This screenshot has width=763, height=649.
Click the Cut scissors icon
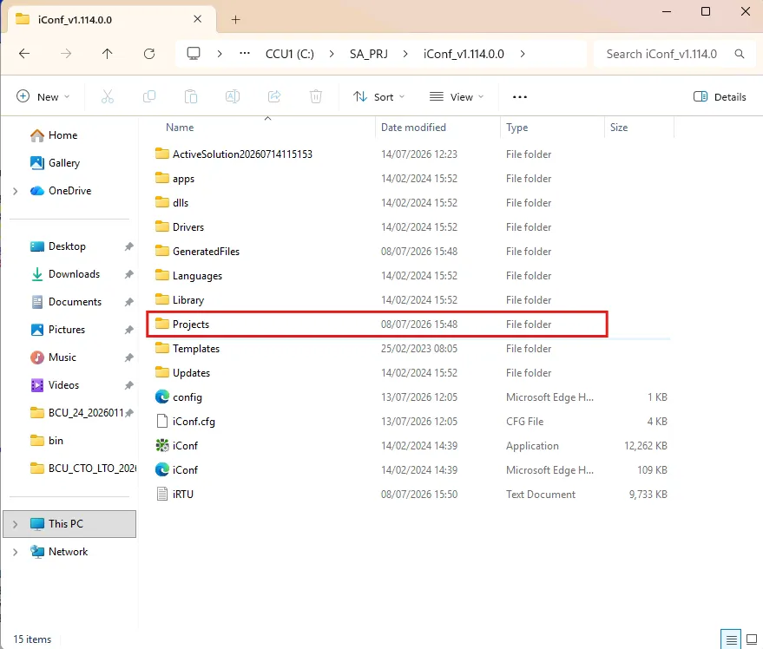tap(108, 97)
